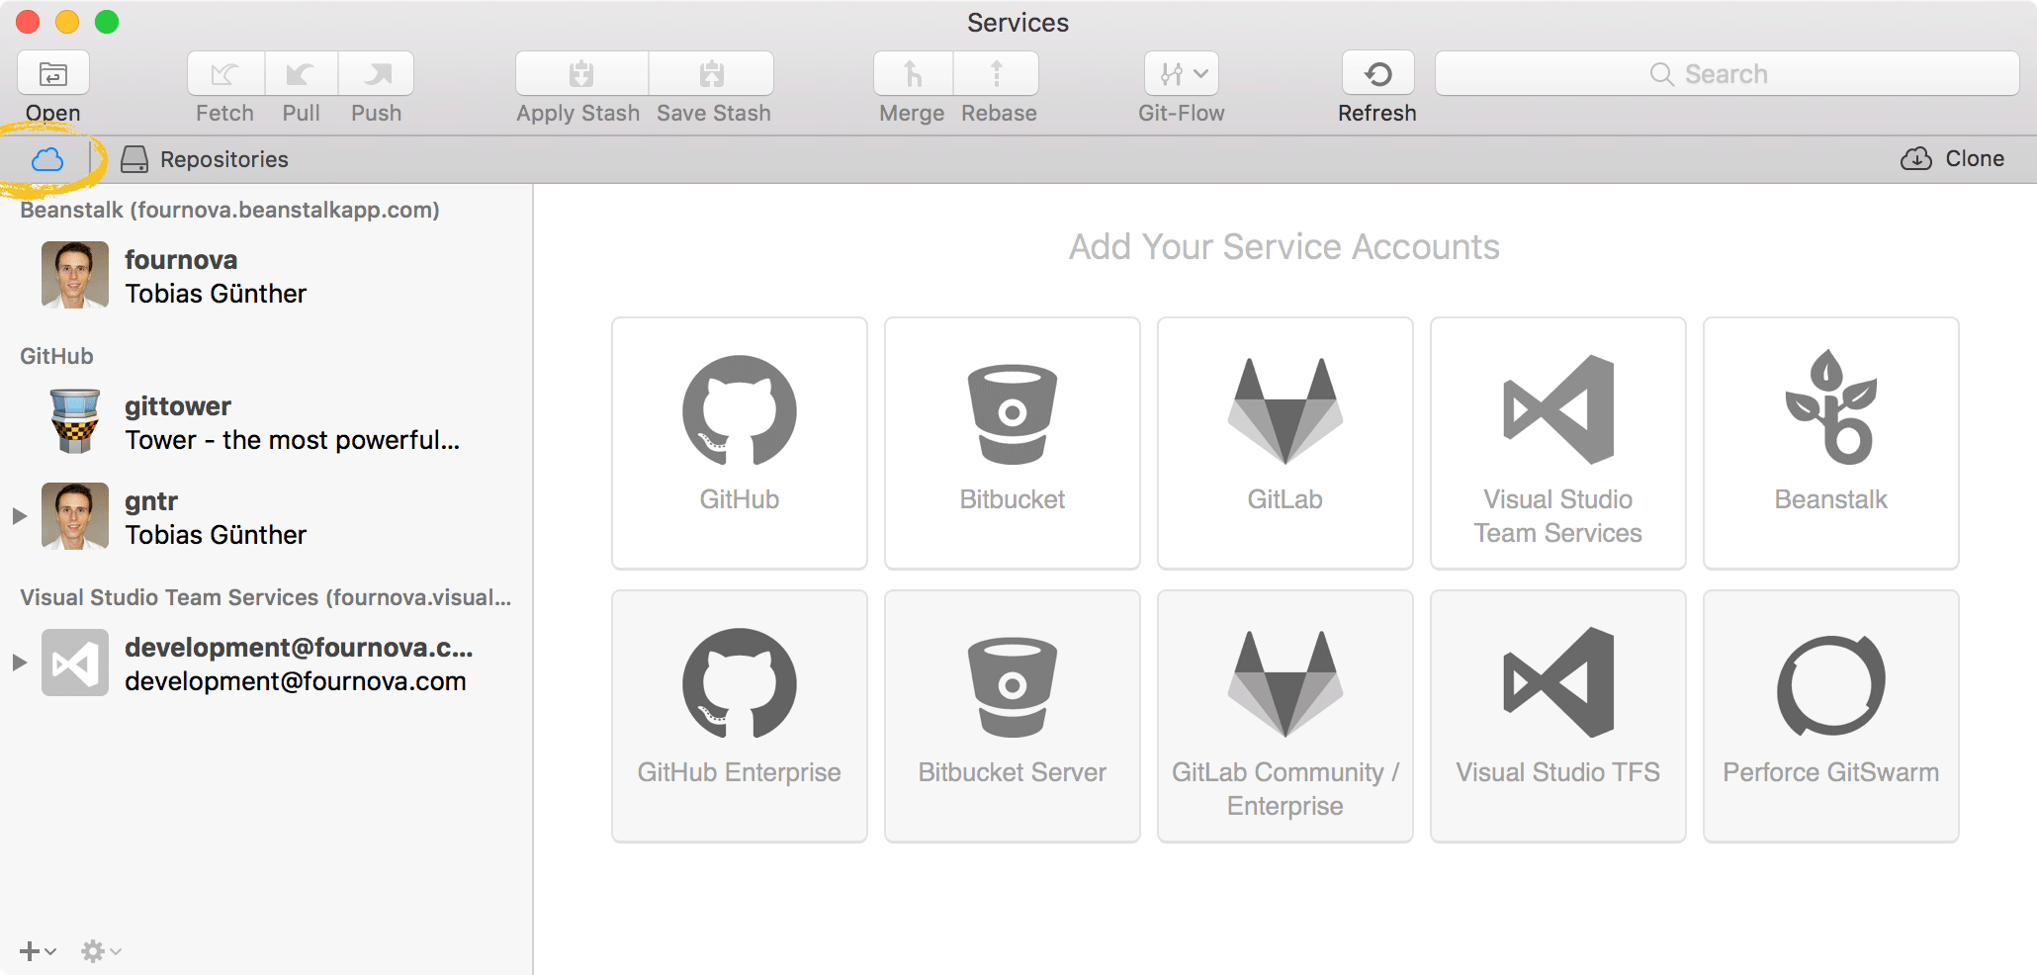Click the Save Stash icon

point(712,74)
